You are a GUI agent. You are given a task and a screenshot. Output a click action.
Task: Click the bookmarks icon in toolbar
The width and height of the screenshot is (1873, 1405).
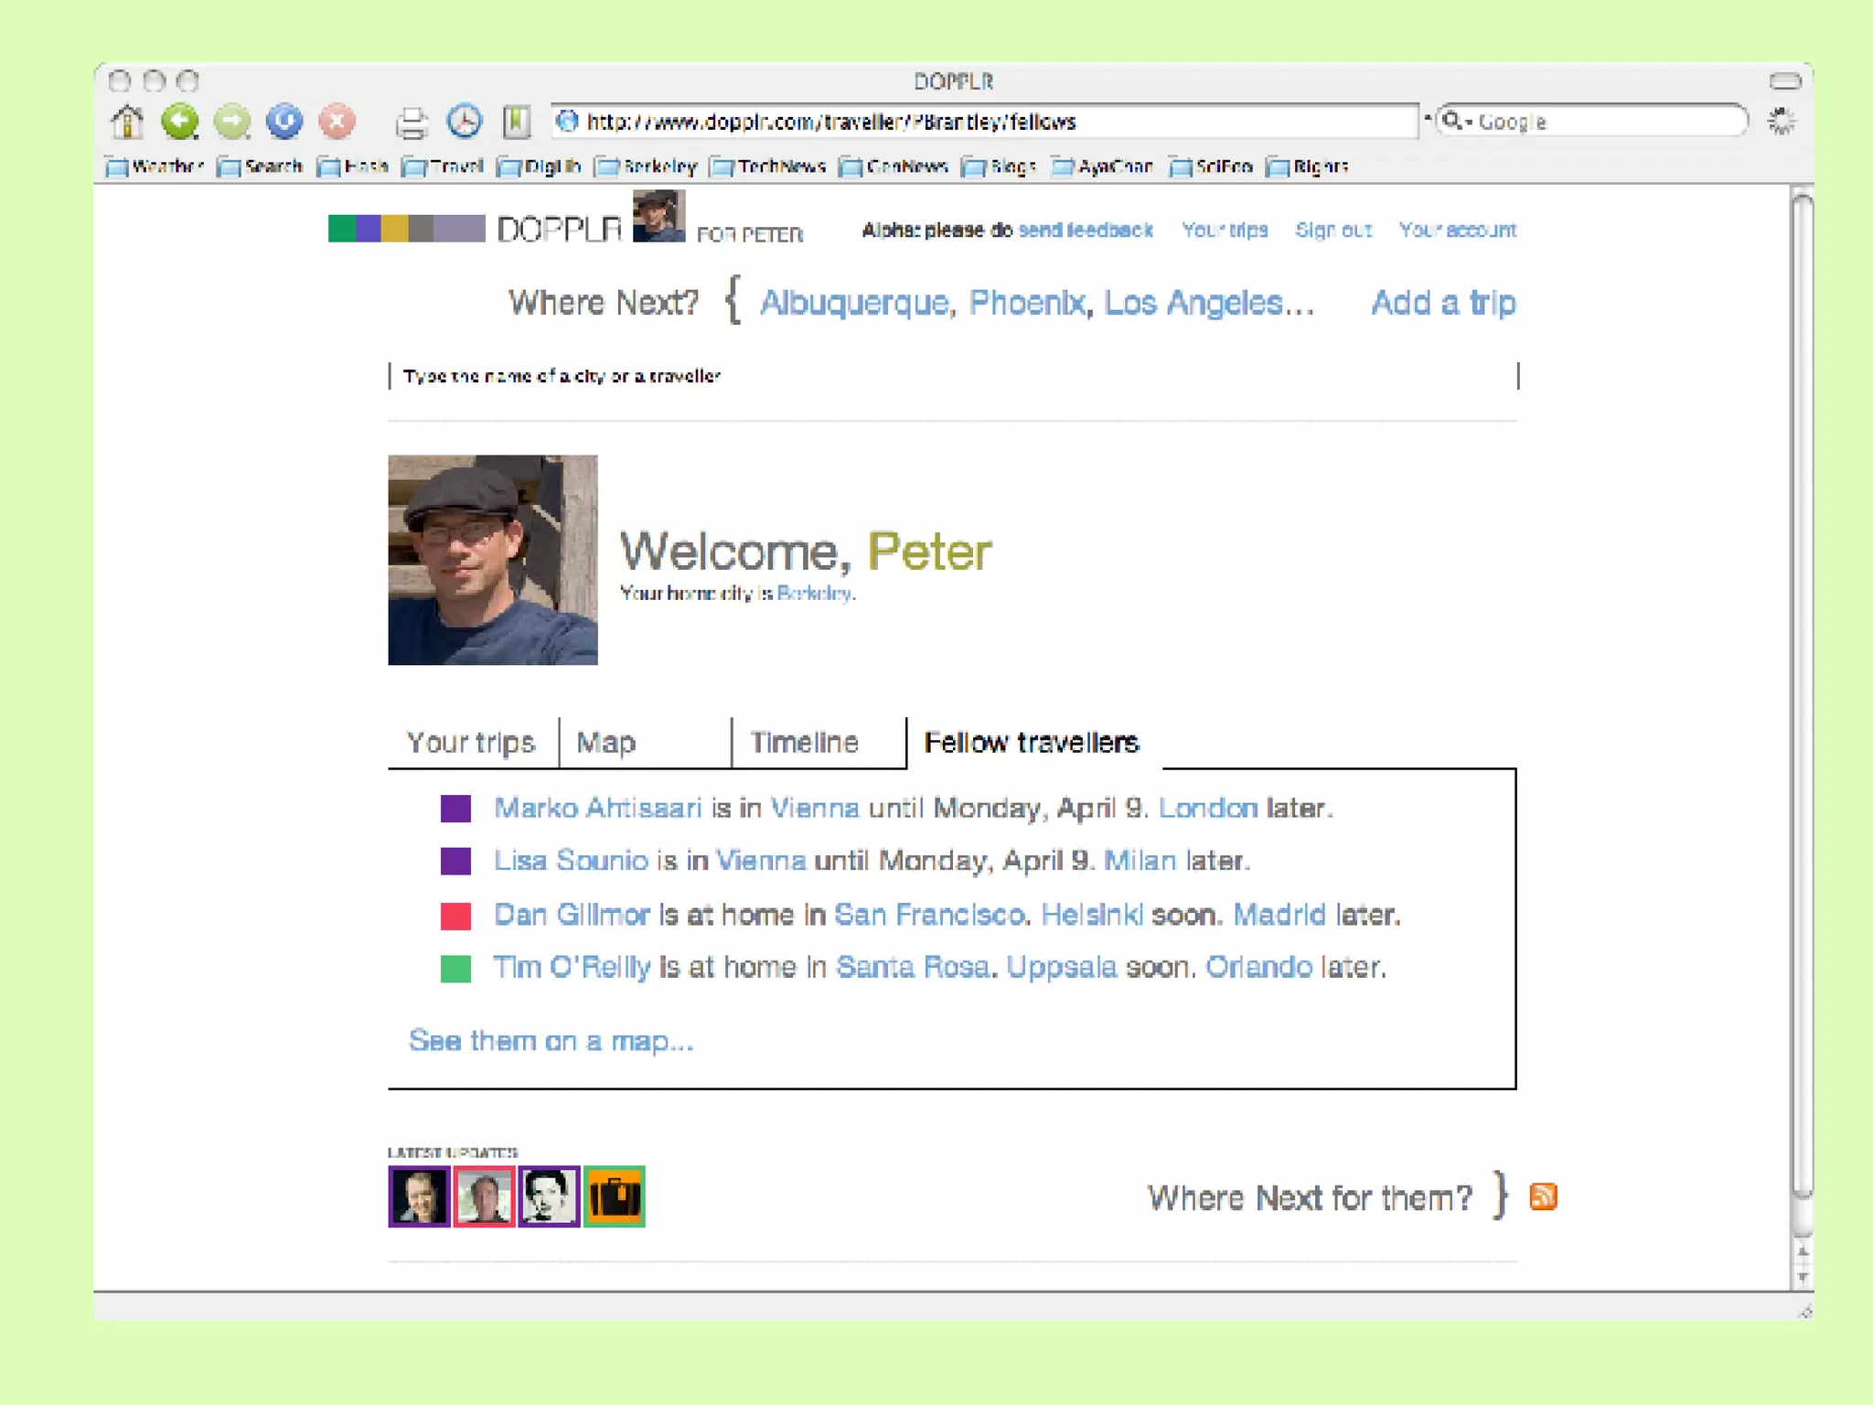coord(517,122)
